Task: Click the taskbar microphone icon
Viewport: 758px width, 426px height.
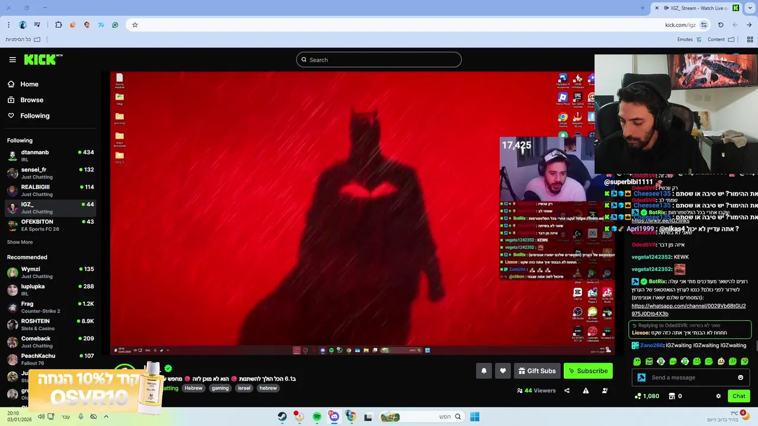Action: click(81, 417)
